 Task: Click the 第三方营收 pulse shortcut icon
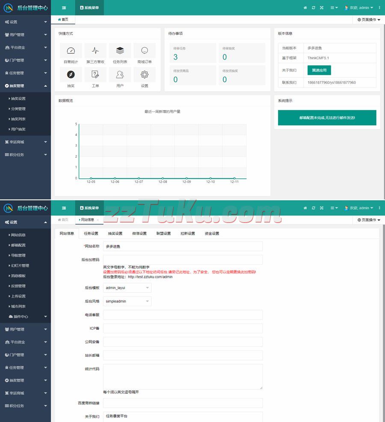coord(95,51)
